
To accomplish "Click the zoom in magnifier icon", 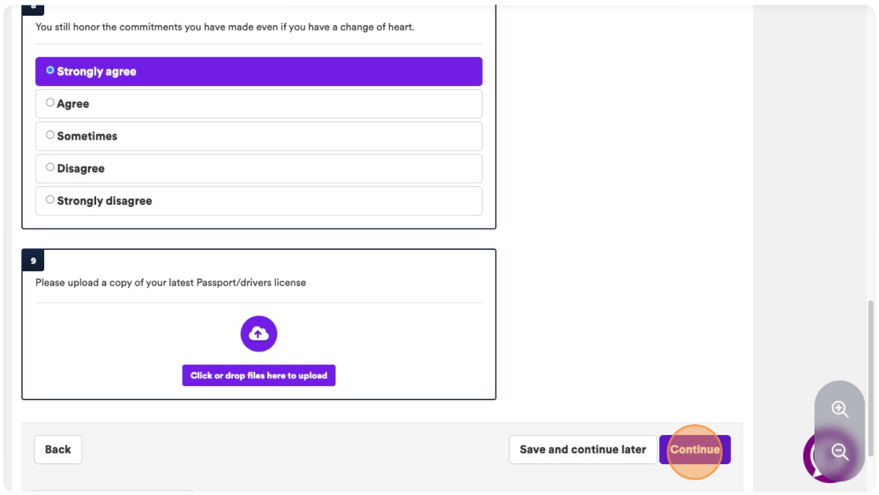I will 839,409.
